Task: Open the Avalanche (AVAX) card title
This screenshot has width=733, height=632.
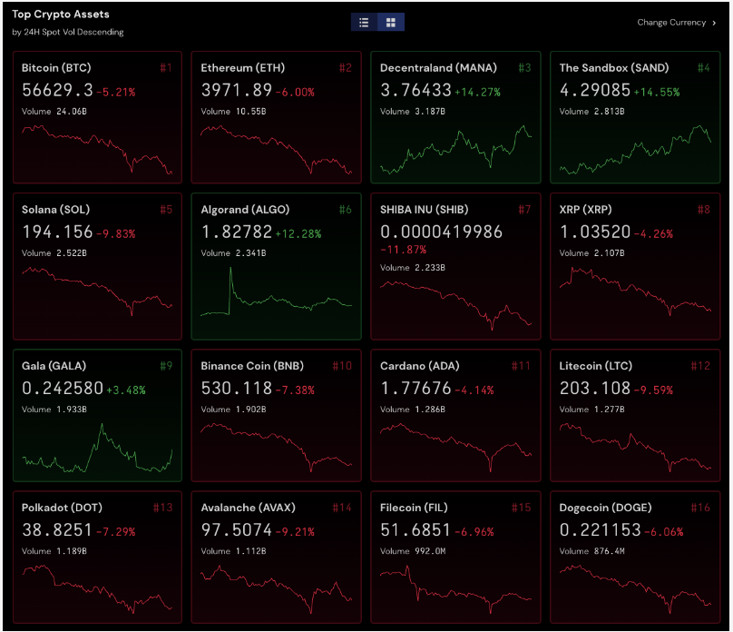Action: click(x=248, y=508)
